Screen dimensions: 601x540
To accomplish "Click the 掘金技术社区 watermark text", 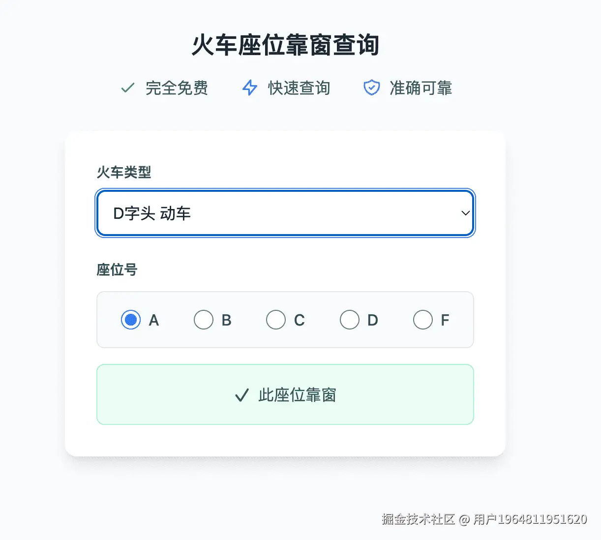I will point(418,519).
